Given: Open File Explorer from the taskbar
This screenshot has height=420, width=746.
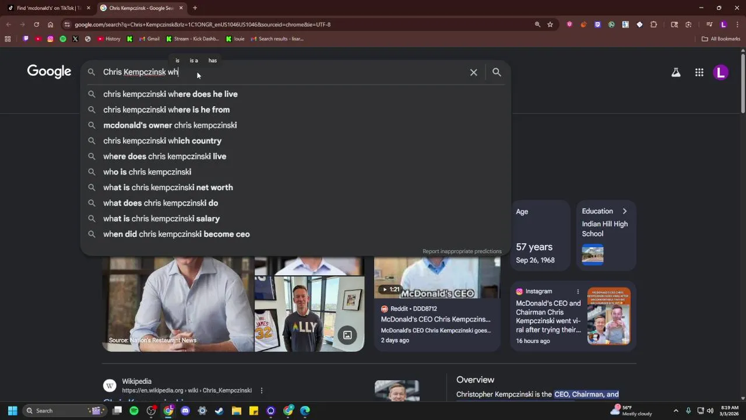Looking at the screenshot, I should [x=237, y=411].
